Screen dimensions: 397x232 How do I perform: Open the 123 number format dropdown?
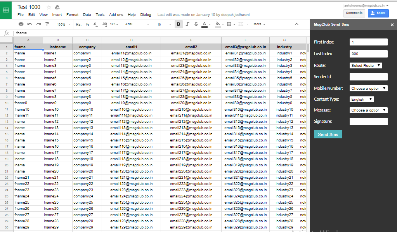pos(114,24)
